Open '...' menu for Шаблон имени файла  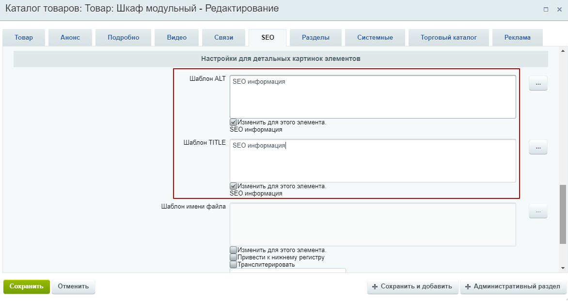[x=538, y=211]
